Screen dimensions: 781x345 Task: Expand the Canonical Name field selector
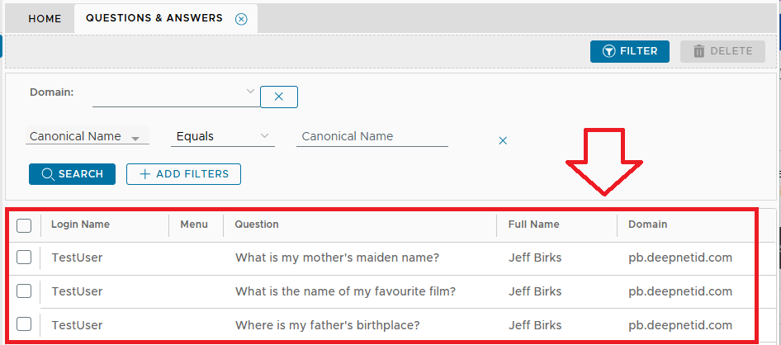135,138
